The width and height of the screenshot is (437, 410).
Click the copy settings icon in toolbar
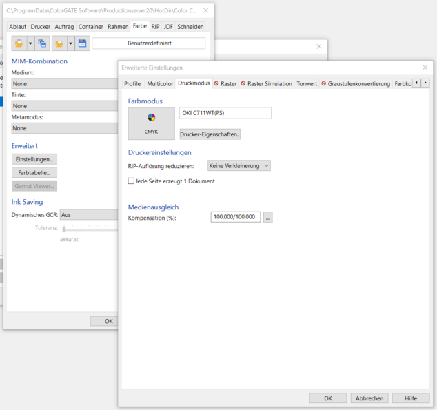(x=43, y=43)
